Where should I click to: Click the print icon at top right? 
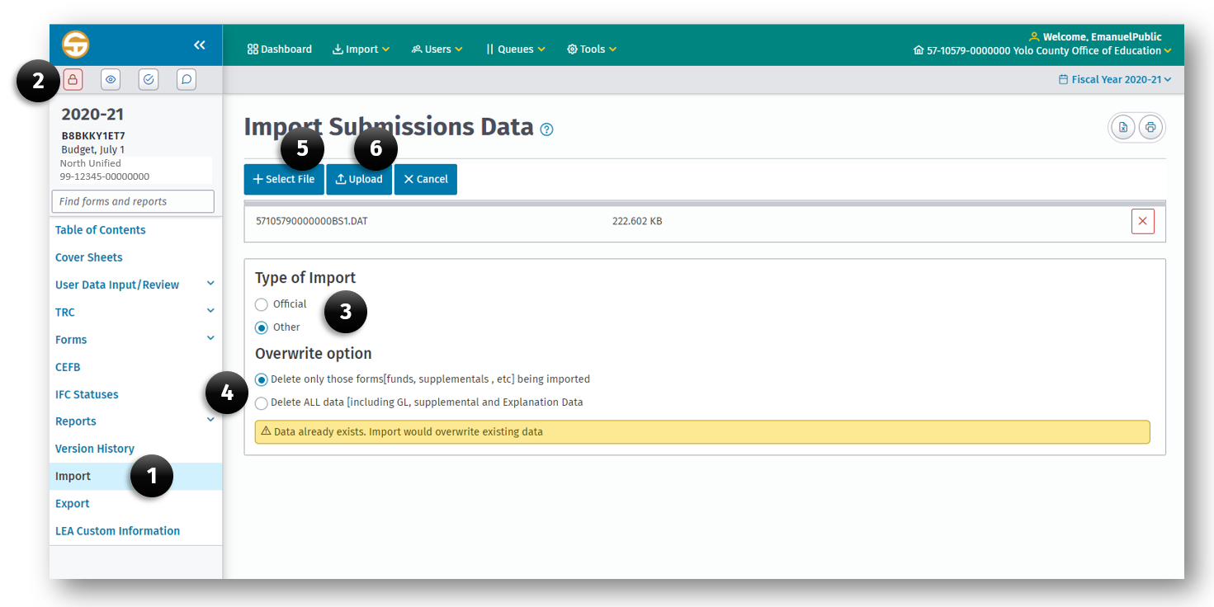tap(1150, 127)
